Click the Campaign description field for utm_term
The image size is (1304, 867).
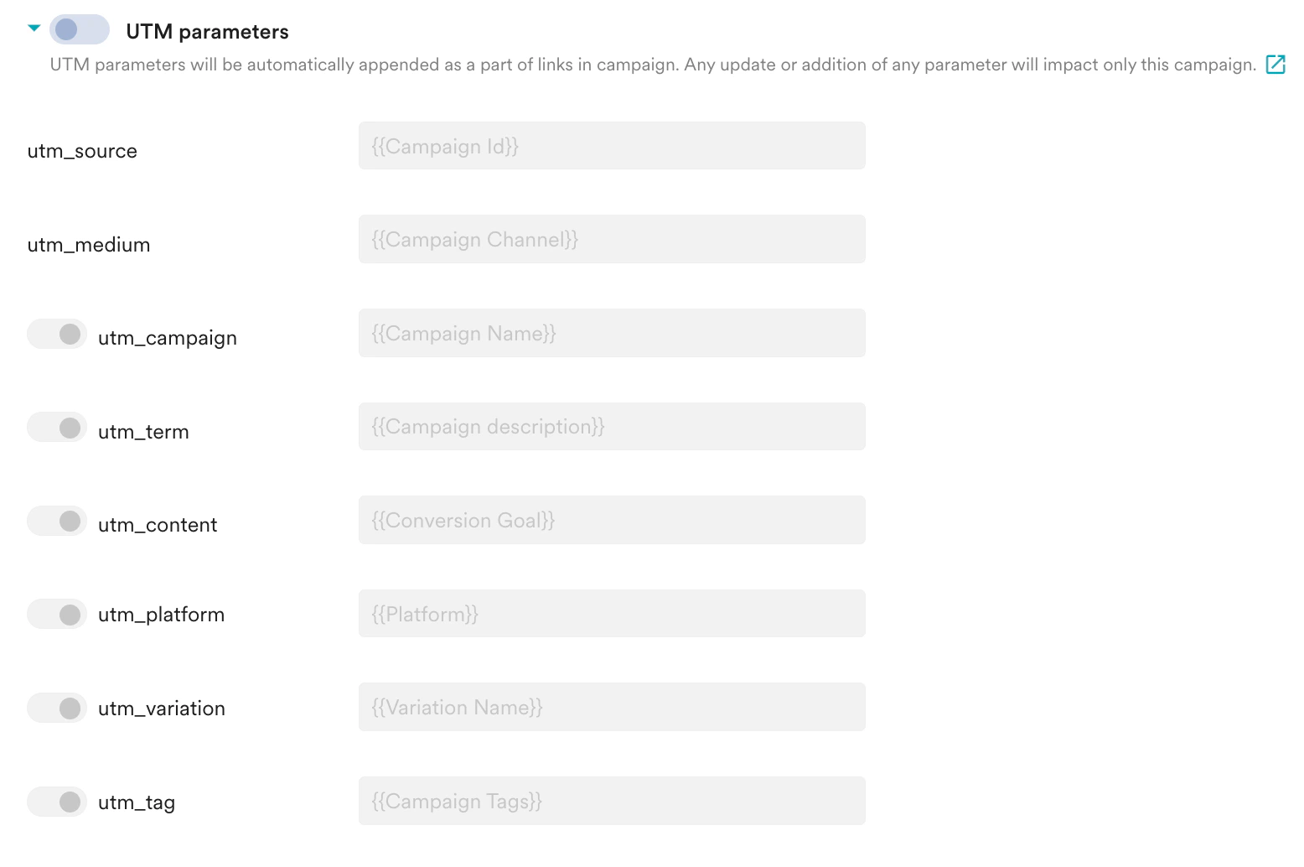coord(612,426)
